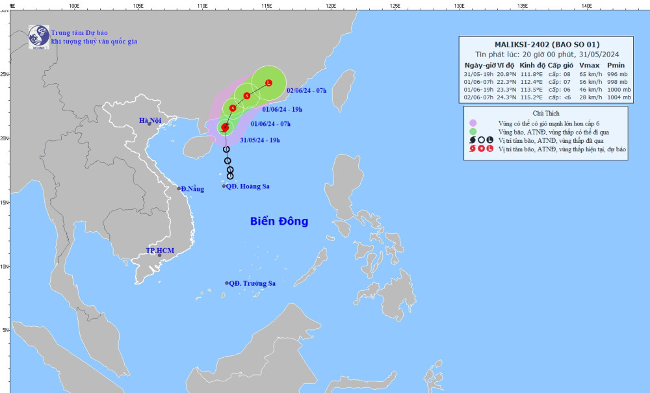
Task: Click the table row label 31/05-19h
Action: pos(478,74)
